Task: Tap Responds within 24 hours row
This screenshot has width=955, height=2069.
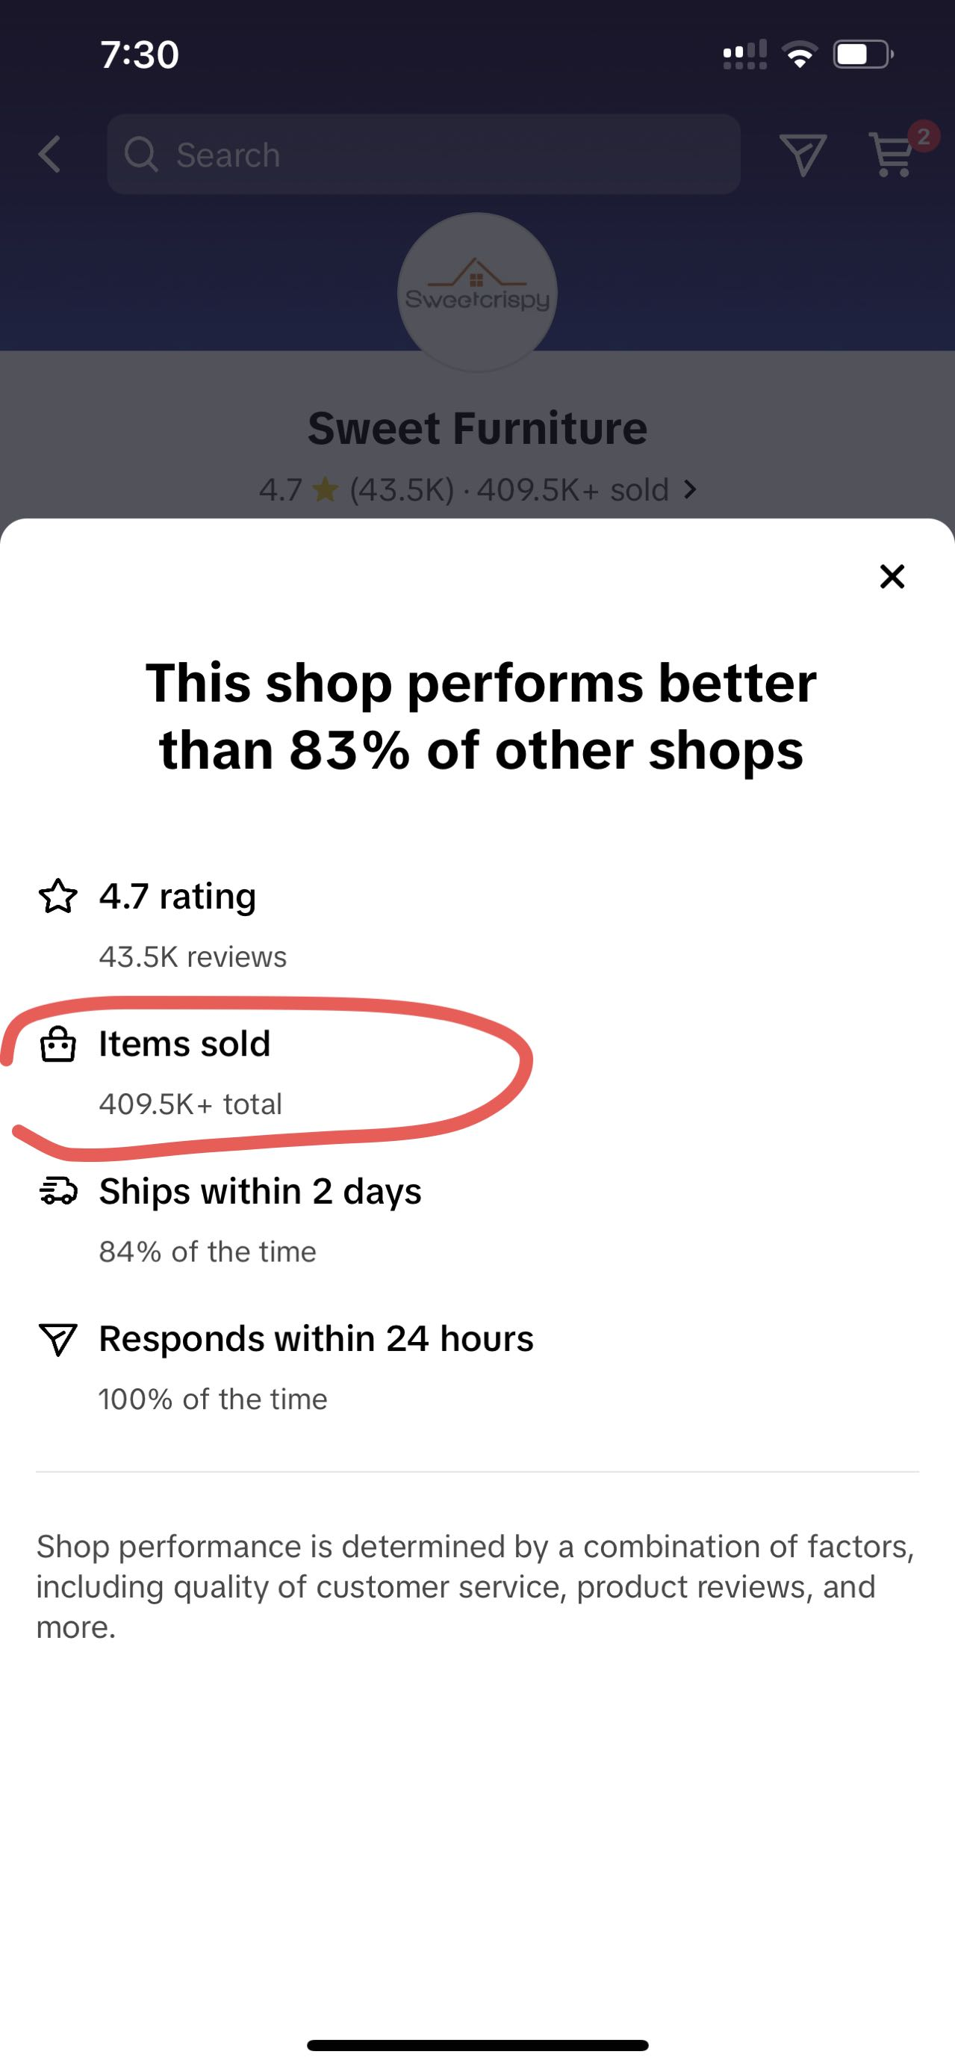Action: (316, 1339)
